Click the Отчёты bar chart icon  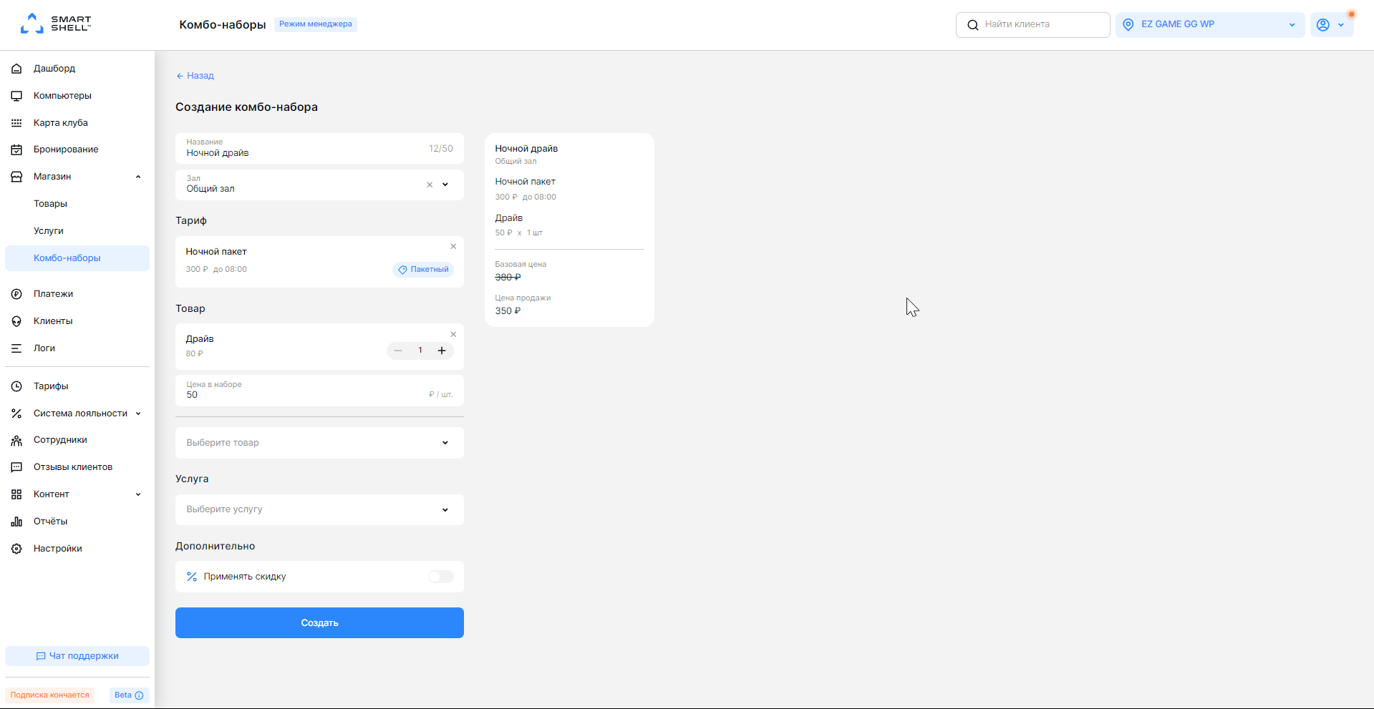point(16,522)
